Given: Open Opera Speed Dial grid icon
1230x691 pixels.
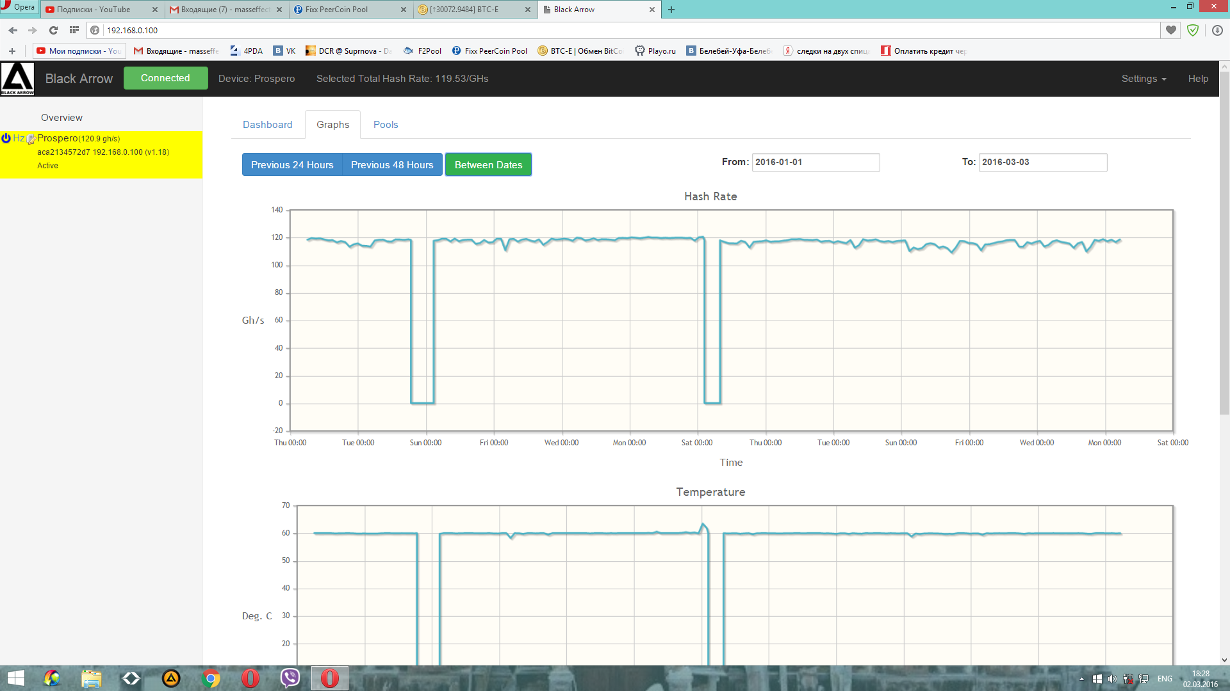Looking at the screenshot, I should click(74, 30).
